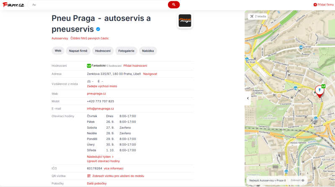Open the pneupraga.cz website link
The image size is (335, 187).
point(96,93)
